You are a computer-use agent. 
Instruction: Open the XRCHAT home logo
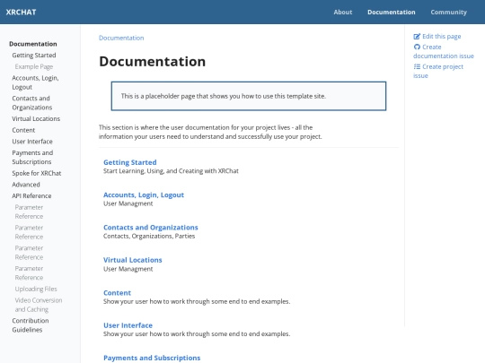(x=21, y=12)
